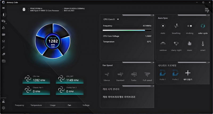Image resolution: width=213 pixels, height=114 pixels.
Task: Set fan mode to Full speed
Action: [x=147, y=75]
